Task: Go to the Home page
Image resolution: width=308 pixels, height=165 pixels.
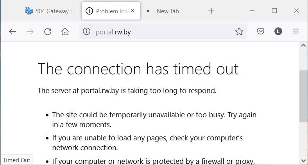Action: [x=65, y=32]
